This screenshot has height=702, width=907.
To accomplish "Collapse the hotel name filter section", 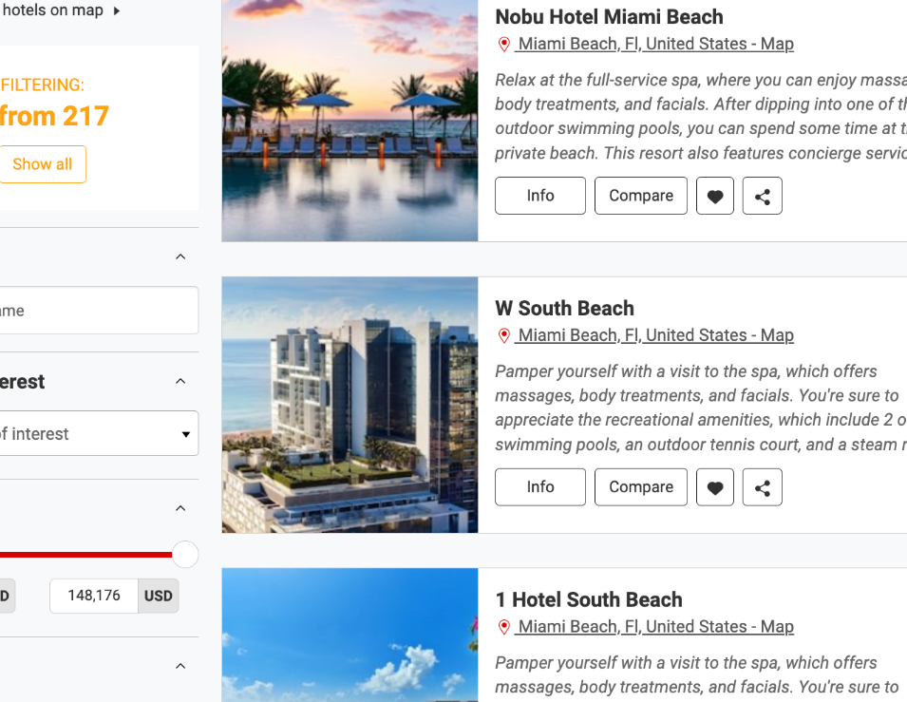I will (x=180, y=256).
